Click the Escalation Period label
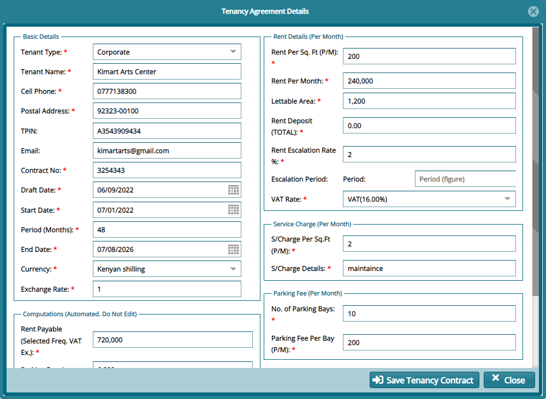The height and width of the screenshot is (399, 546). pyautogui.click(x=299, y=179)
